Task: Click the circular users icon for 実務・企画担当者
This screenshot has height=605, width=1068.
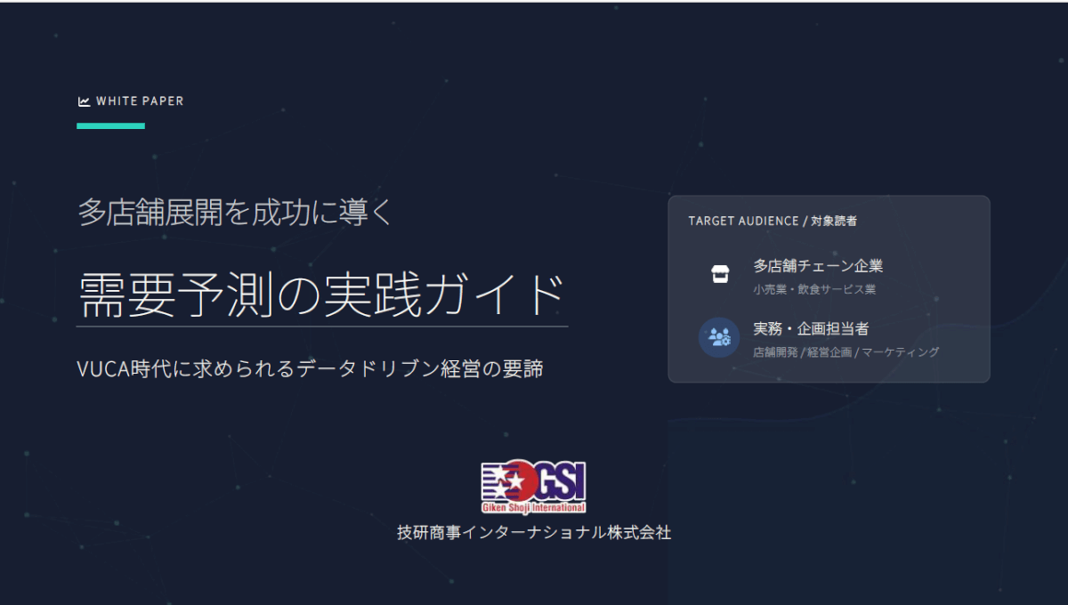Action: (x=719, y=337)
